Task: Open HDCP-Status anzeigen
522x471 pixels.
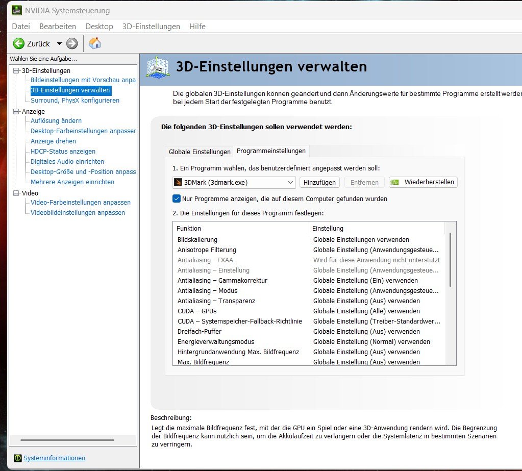Action: [63, 152]
